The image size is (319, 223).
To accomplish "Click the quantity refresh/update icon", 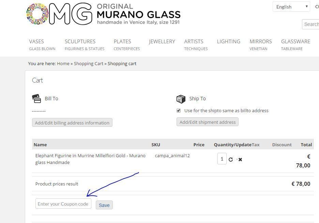I will point(231,159).
